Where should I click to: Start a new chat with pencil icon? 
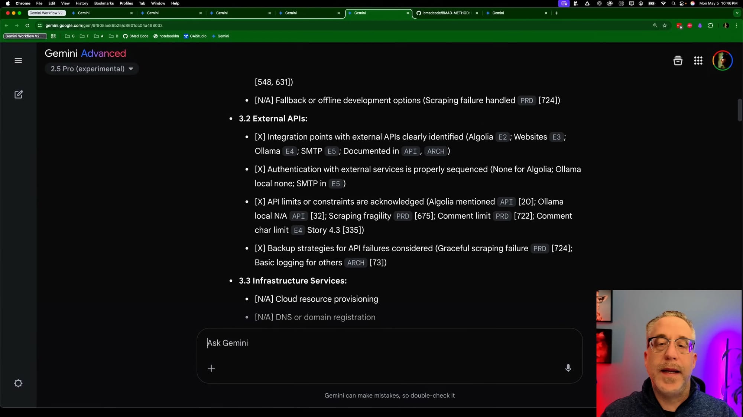pos(18,95)
